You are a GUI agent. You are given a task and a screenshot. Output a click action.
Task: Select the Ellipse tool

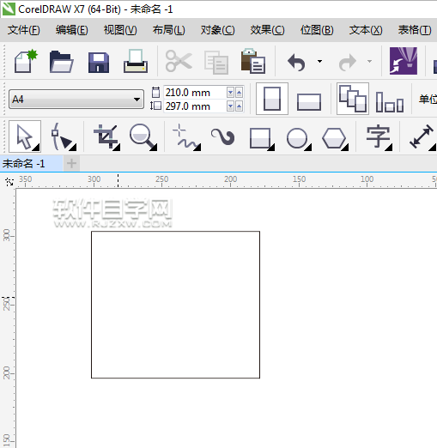(299, 139)
